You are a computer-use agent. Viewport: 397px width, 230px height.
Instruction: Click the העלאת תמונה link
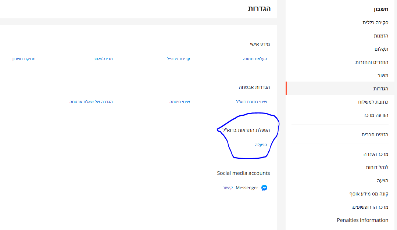[255, 59]
